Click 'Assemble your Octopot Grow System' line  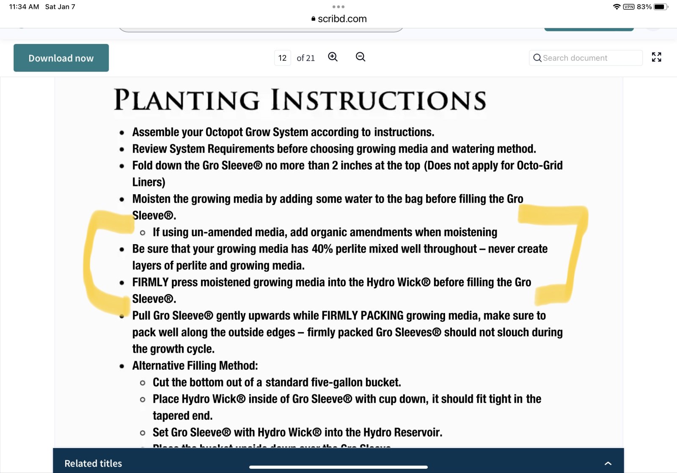click(283, 132)
